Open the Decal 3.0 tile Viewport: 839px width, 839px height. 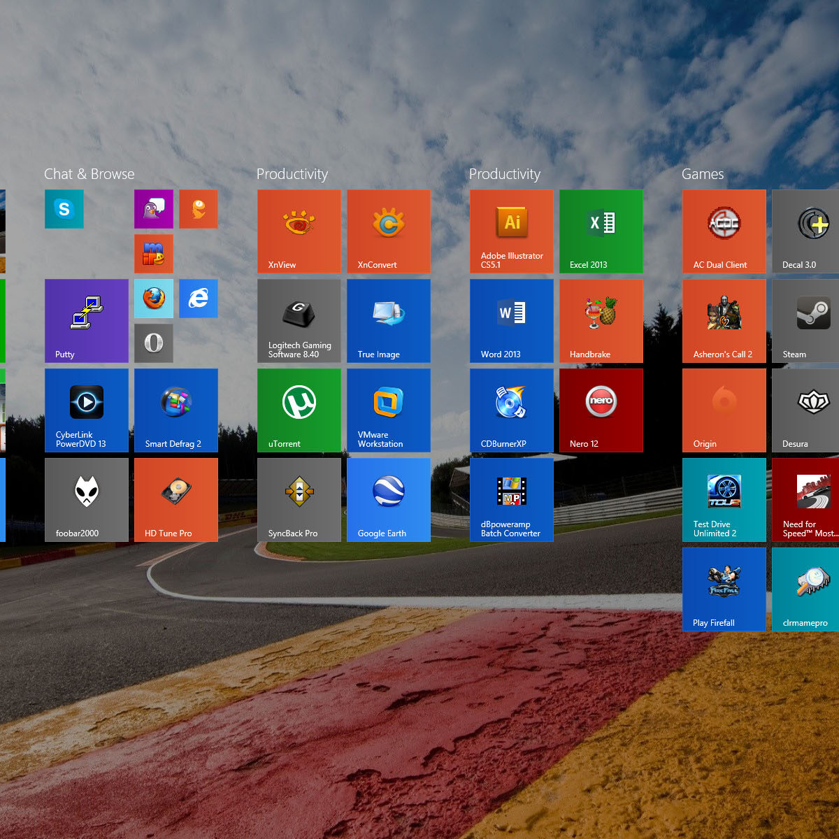click(805, 231)
